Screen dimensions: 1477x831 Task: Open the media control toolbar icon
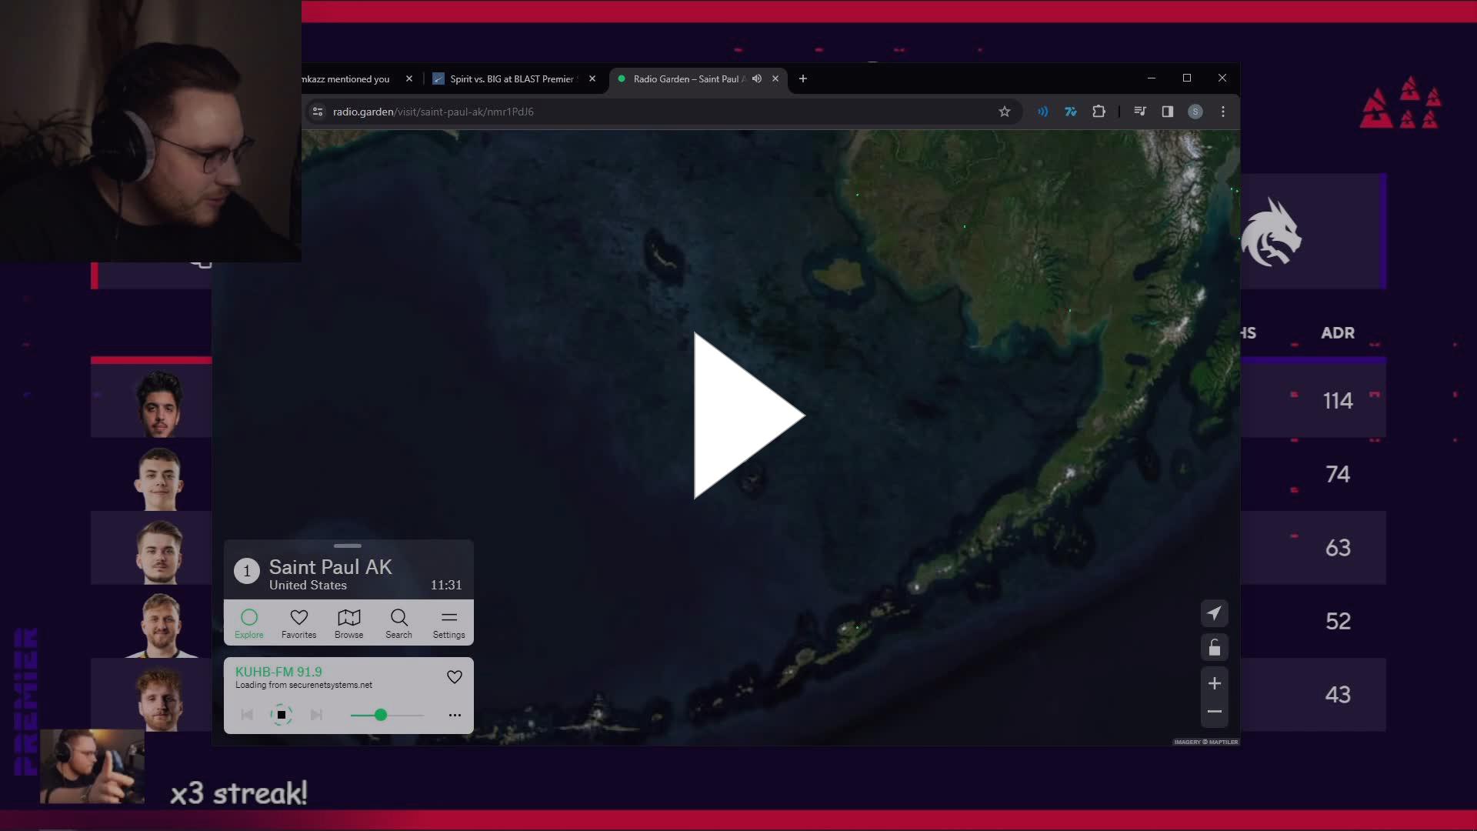[x=1139, y=112]
